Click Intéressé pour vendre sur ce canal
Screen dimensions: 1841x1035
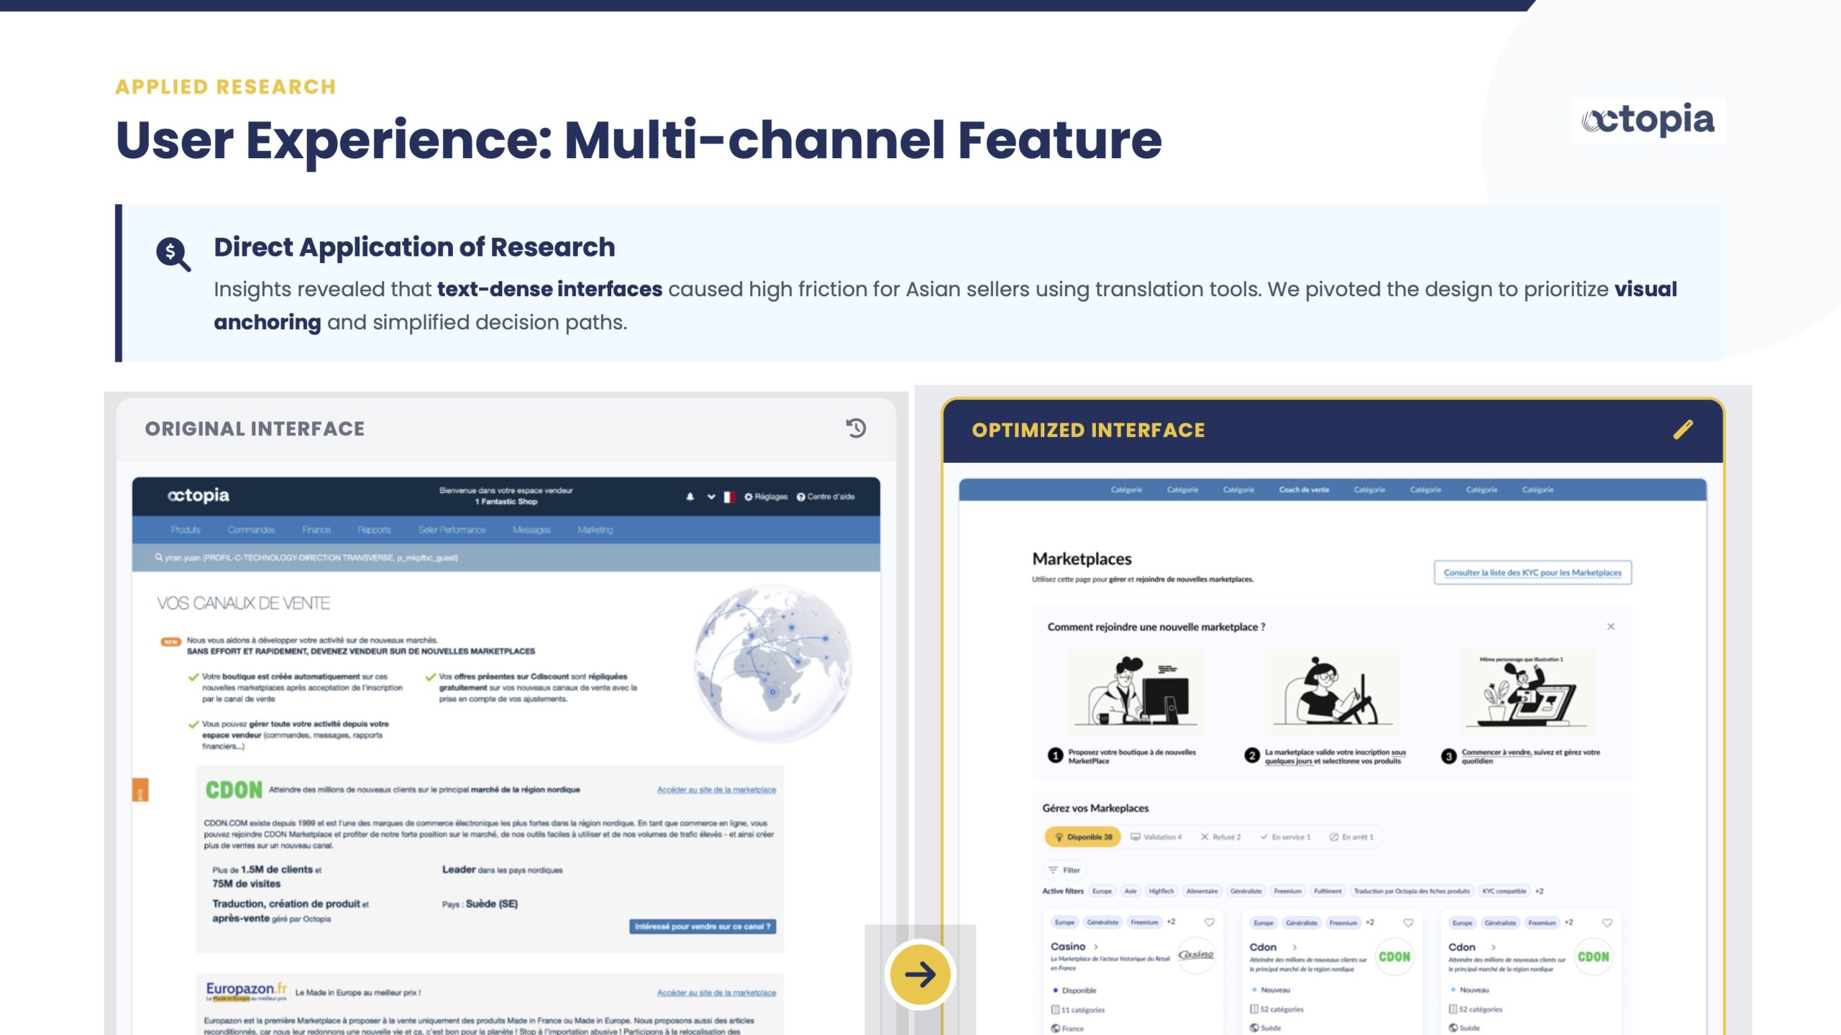click(x=702, y=926)
